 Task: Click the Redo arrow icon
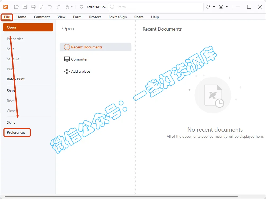point(59,7)
